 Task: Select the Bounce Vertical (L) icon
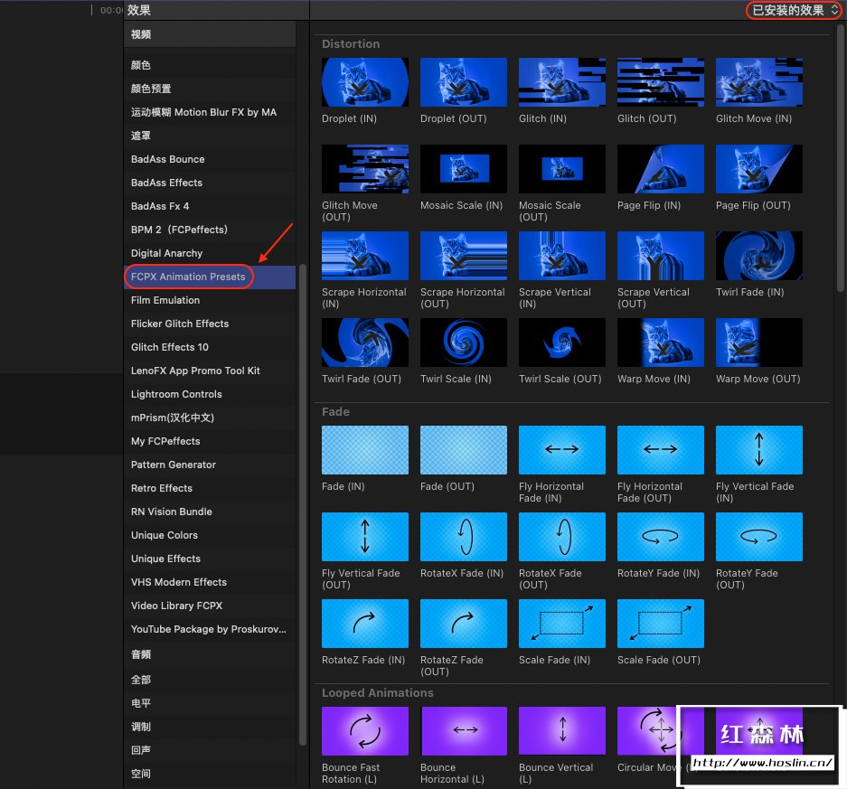pyautogui.click(x=561, y=730)
